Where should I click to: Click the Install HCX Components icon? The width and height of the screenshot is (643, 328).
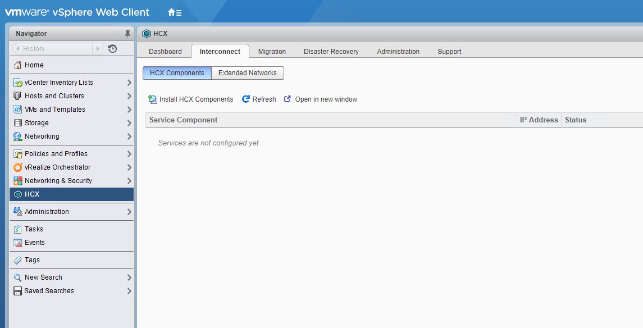coord(153,99)
